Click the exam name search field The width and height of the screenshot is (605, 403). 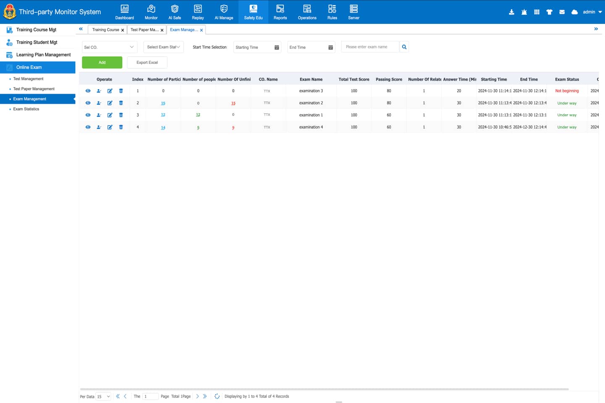pos(370,47)
